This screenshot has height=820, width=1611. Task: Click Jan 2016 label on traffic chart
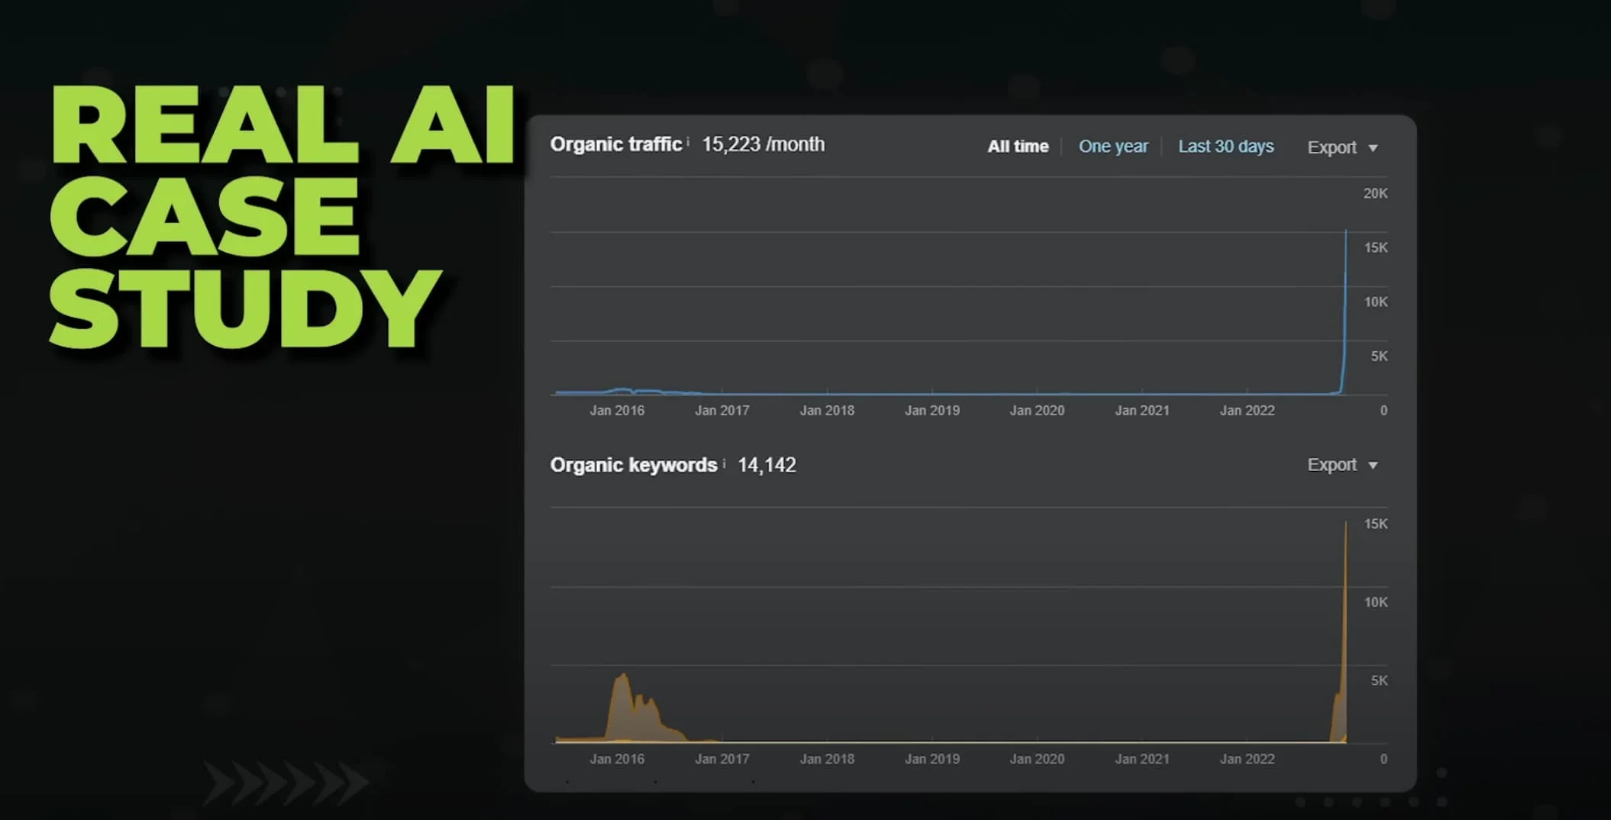coord(617,411)
